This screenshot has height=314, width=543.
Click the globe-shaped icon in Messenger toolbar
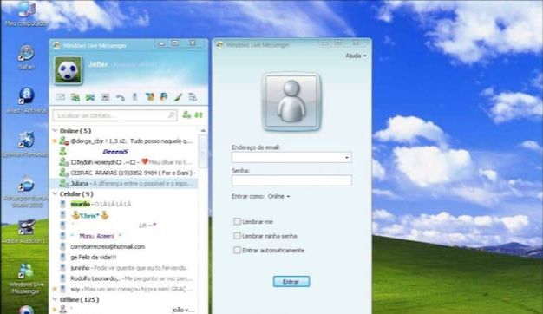(x=163, y=97)
